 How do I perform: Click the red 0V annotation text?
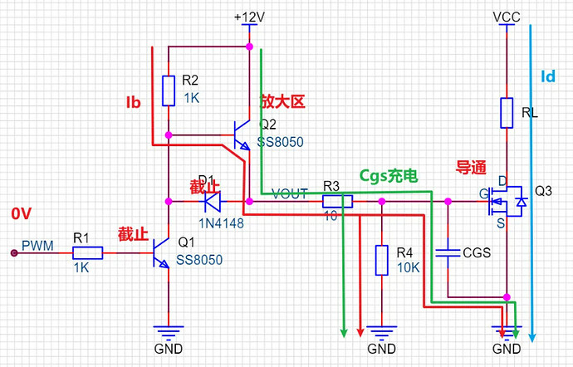tap(22, 214)
